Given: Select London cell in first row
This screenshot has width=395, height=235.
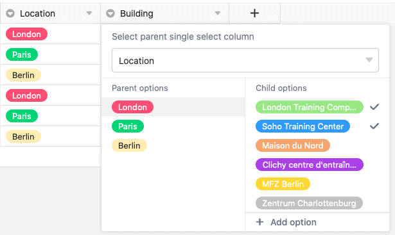Looking at the screenshot, I should pos(26,34).
